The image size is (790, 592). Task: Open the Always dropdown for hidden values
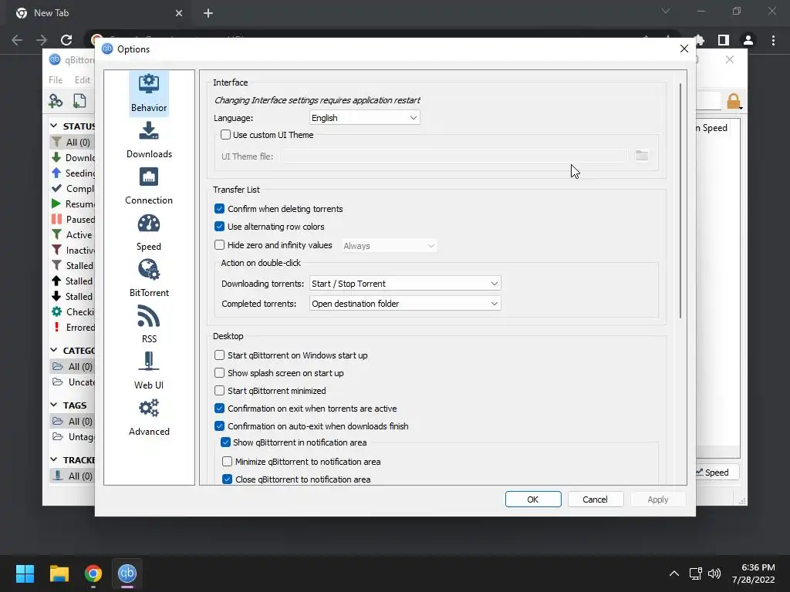389,246
